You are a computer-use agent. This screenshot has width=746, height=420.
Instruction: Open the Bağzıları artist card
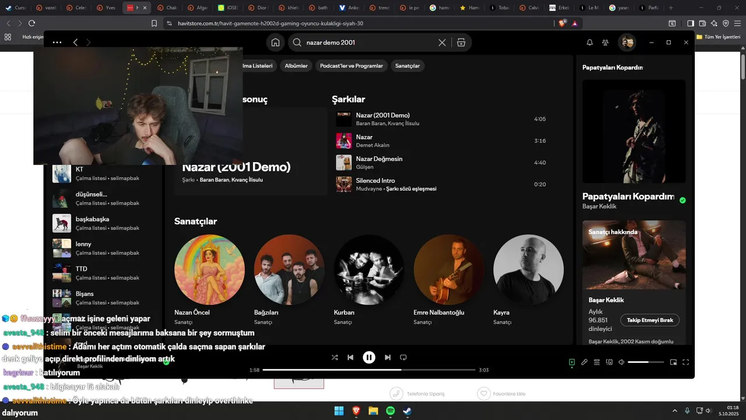click(289, 281)
